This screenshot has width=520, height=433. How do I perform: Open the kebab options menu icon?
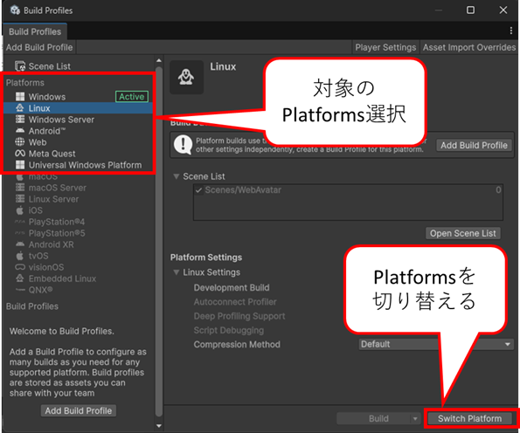point(510,31)
